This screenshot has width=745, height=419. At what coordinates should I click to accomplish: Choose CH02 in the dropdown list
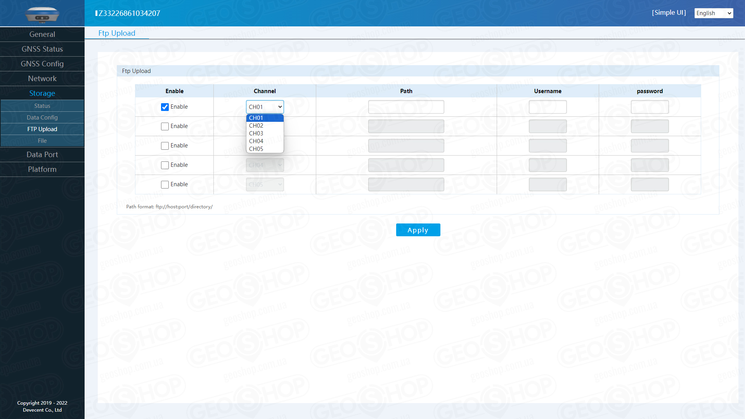click(265, 126)
